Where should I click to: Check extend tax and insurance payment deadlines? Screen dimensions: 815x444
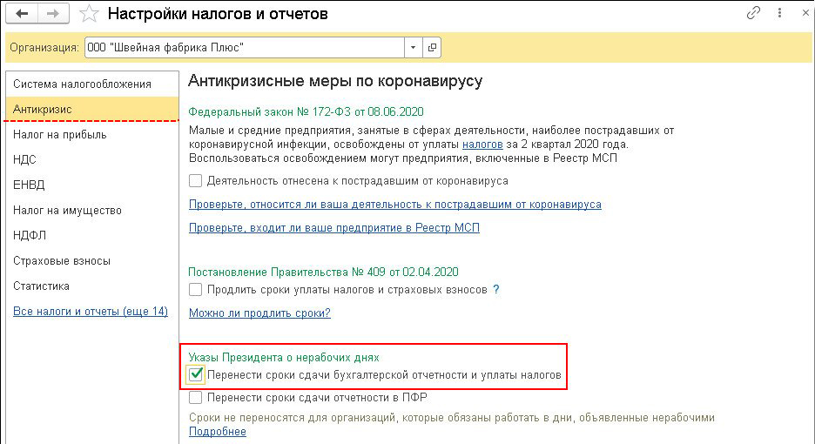pos(196,289)
